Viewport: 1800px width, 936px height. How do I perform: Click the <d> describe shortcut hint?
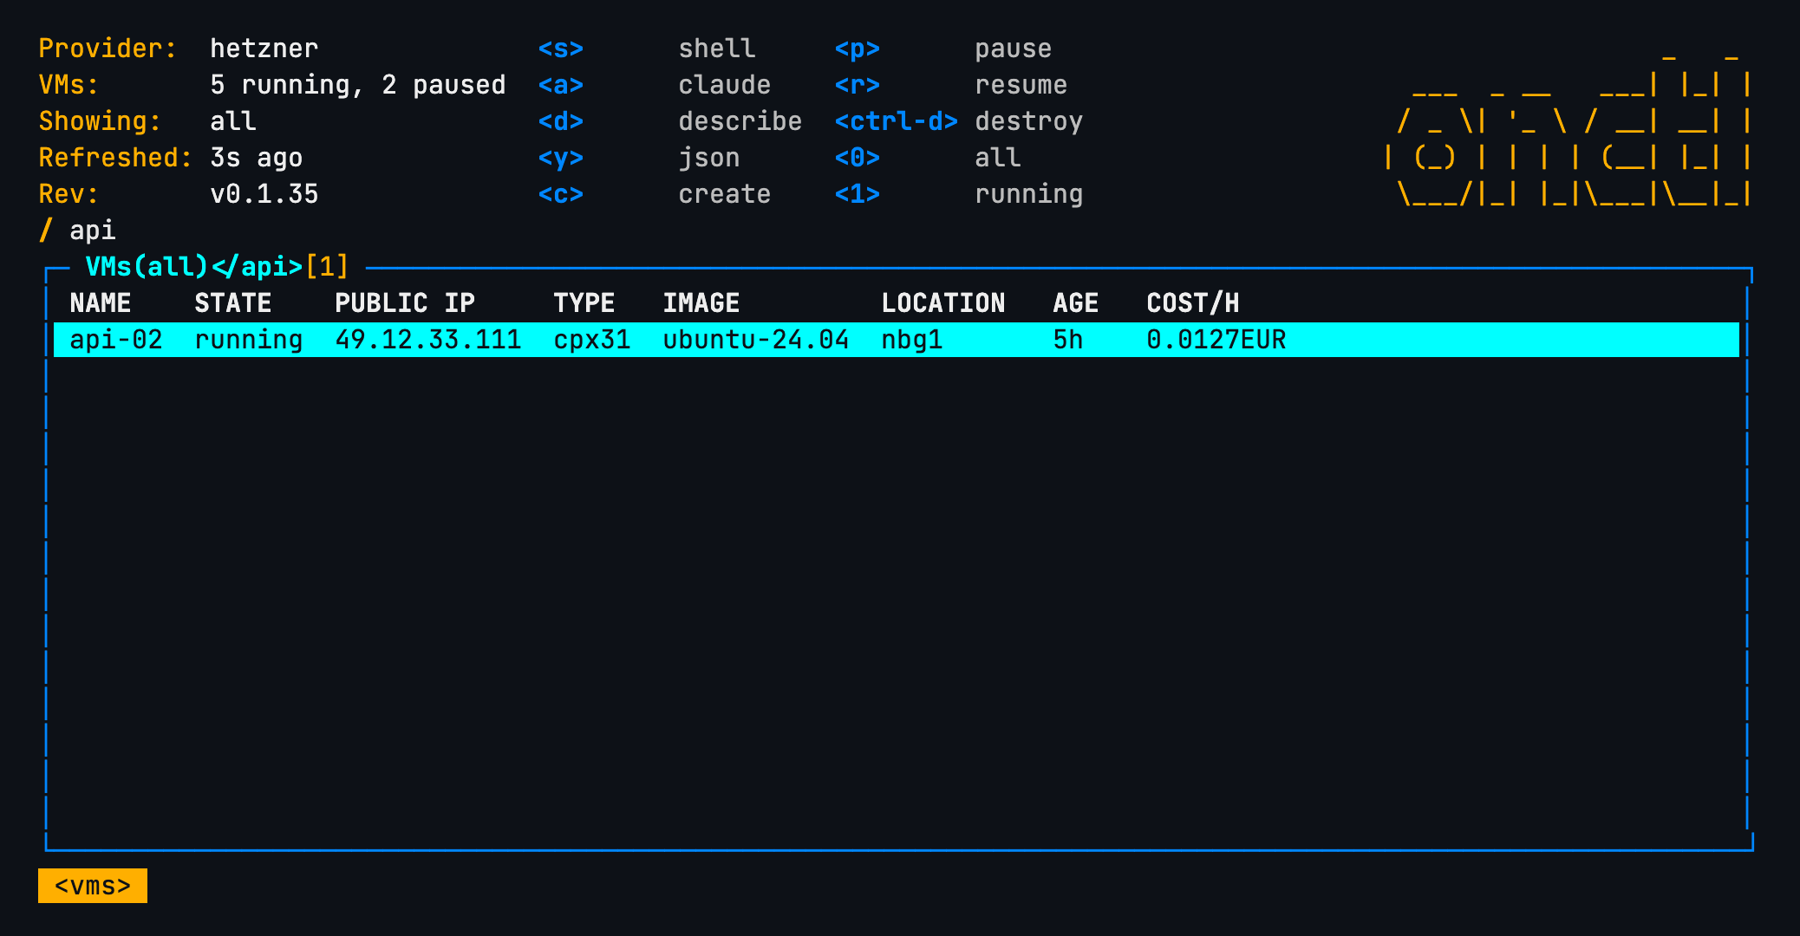670,121
